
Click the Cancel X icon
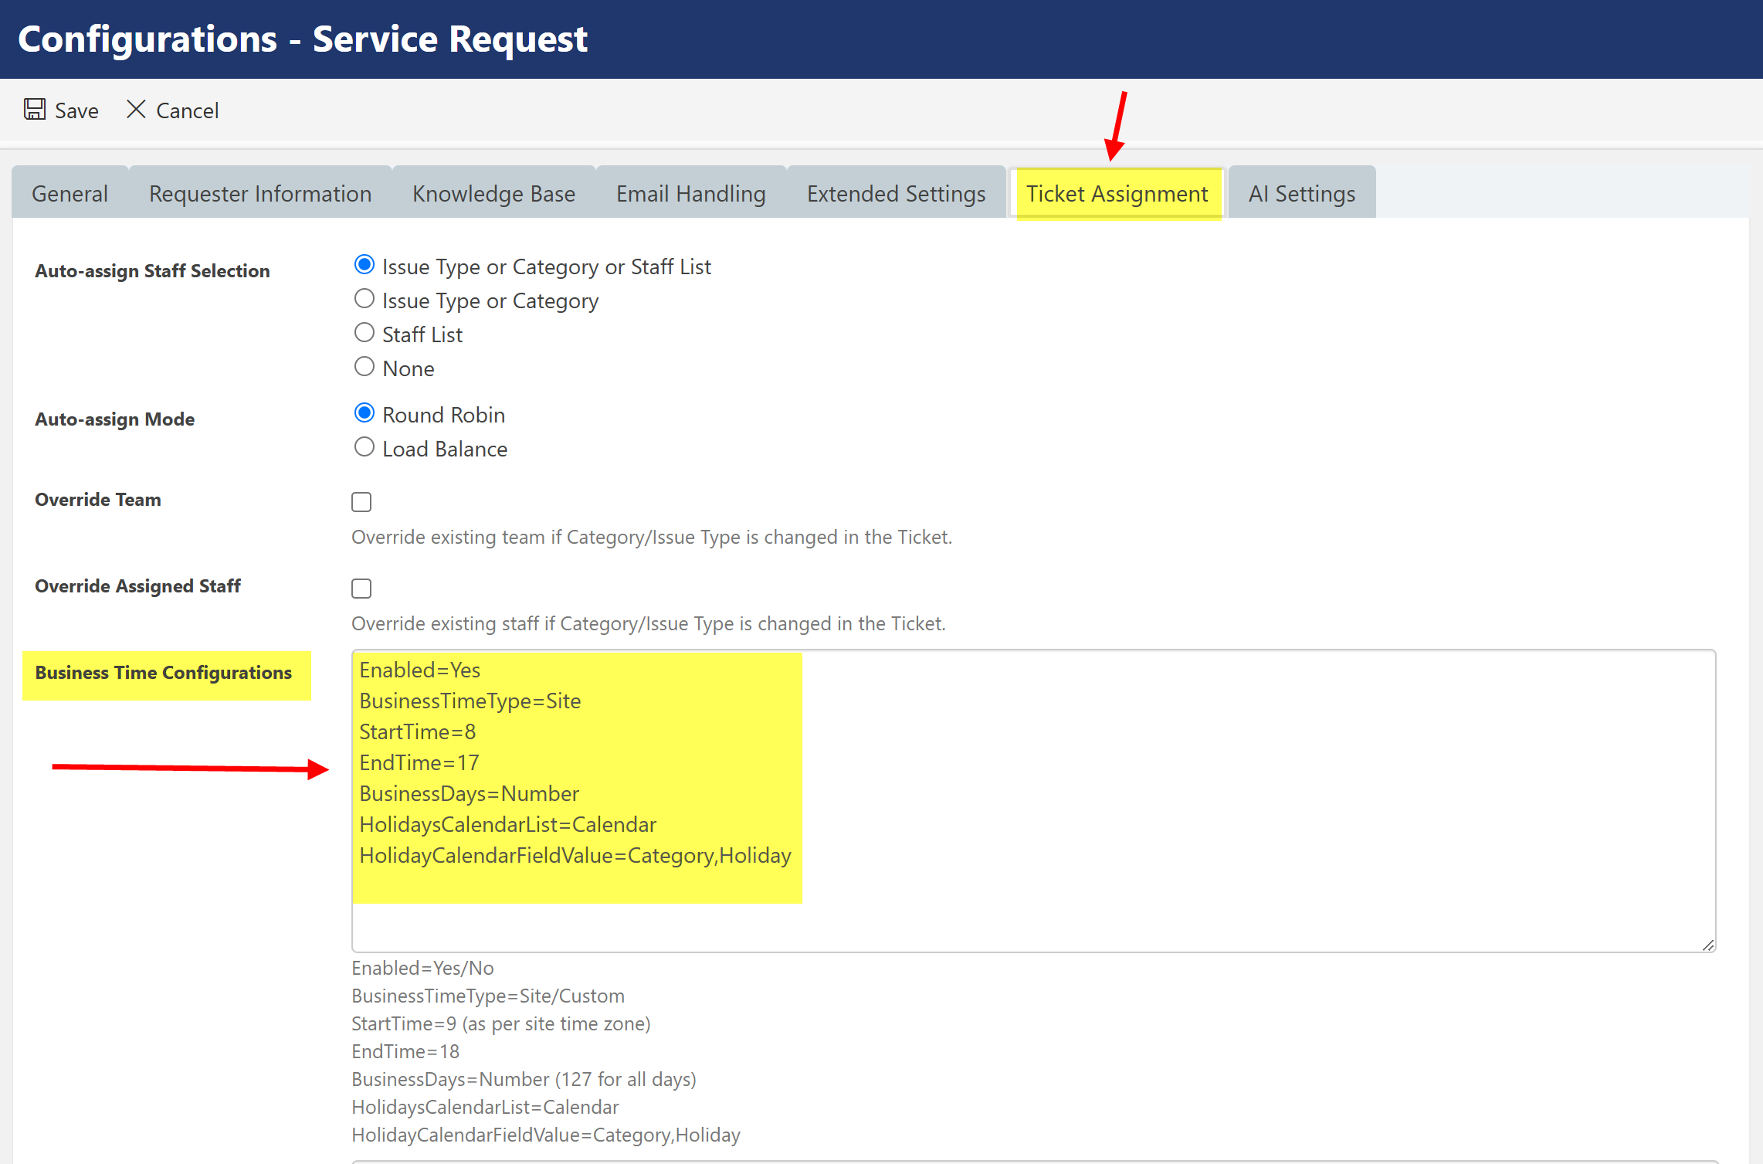point(136,109)
